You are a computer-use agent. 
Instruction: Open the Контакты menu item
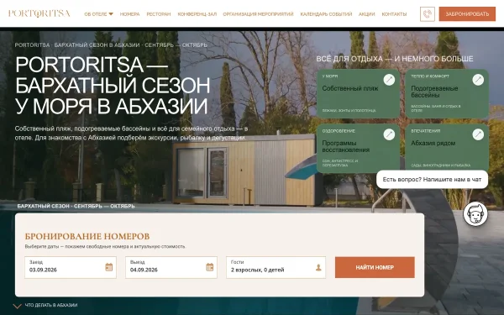point(394,14)
